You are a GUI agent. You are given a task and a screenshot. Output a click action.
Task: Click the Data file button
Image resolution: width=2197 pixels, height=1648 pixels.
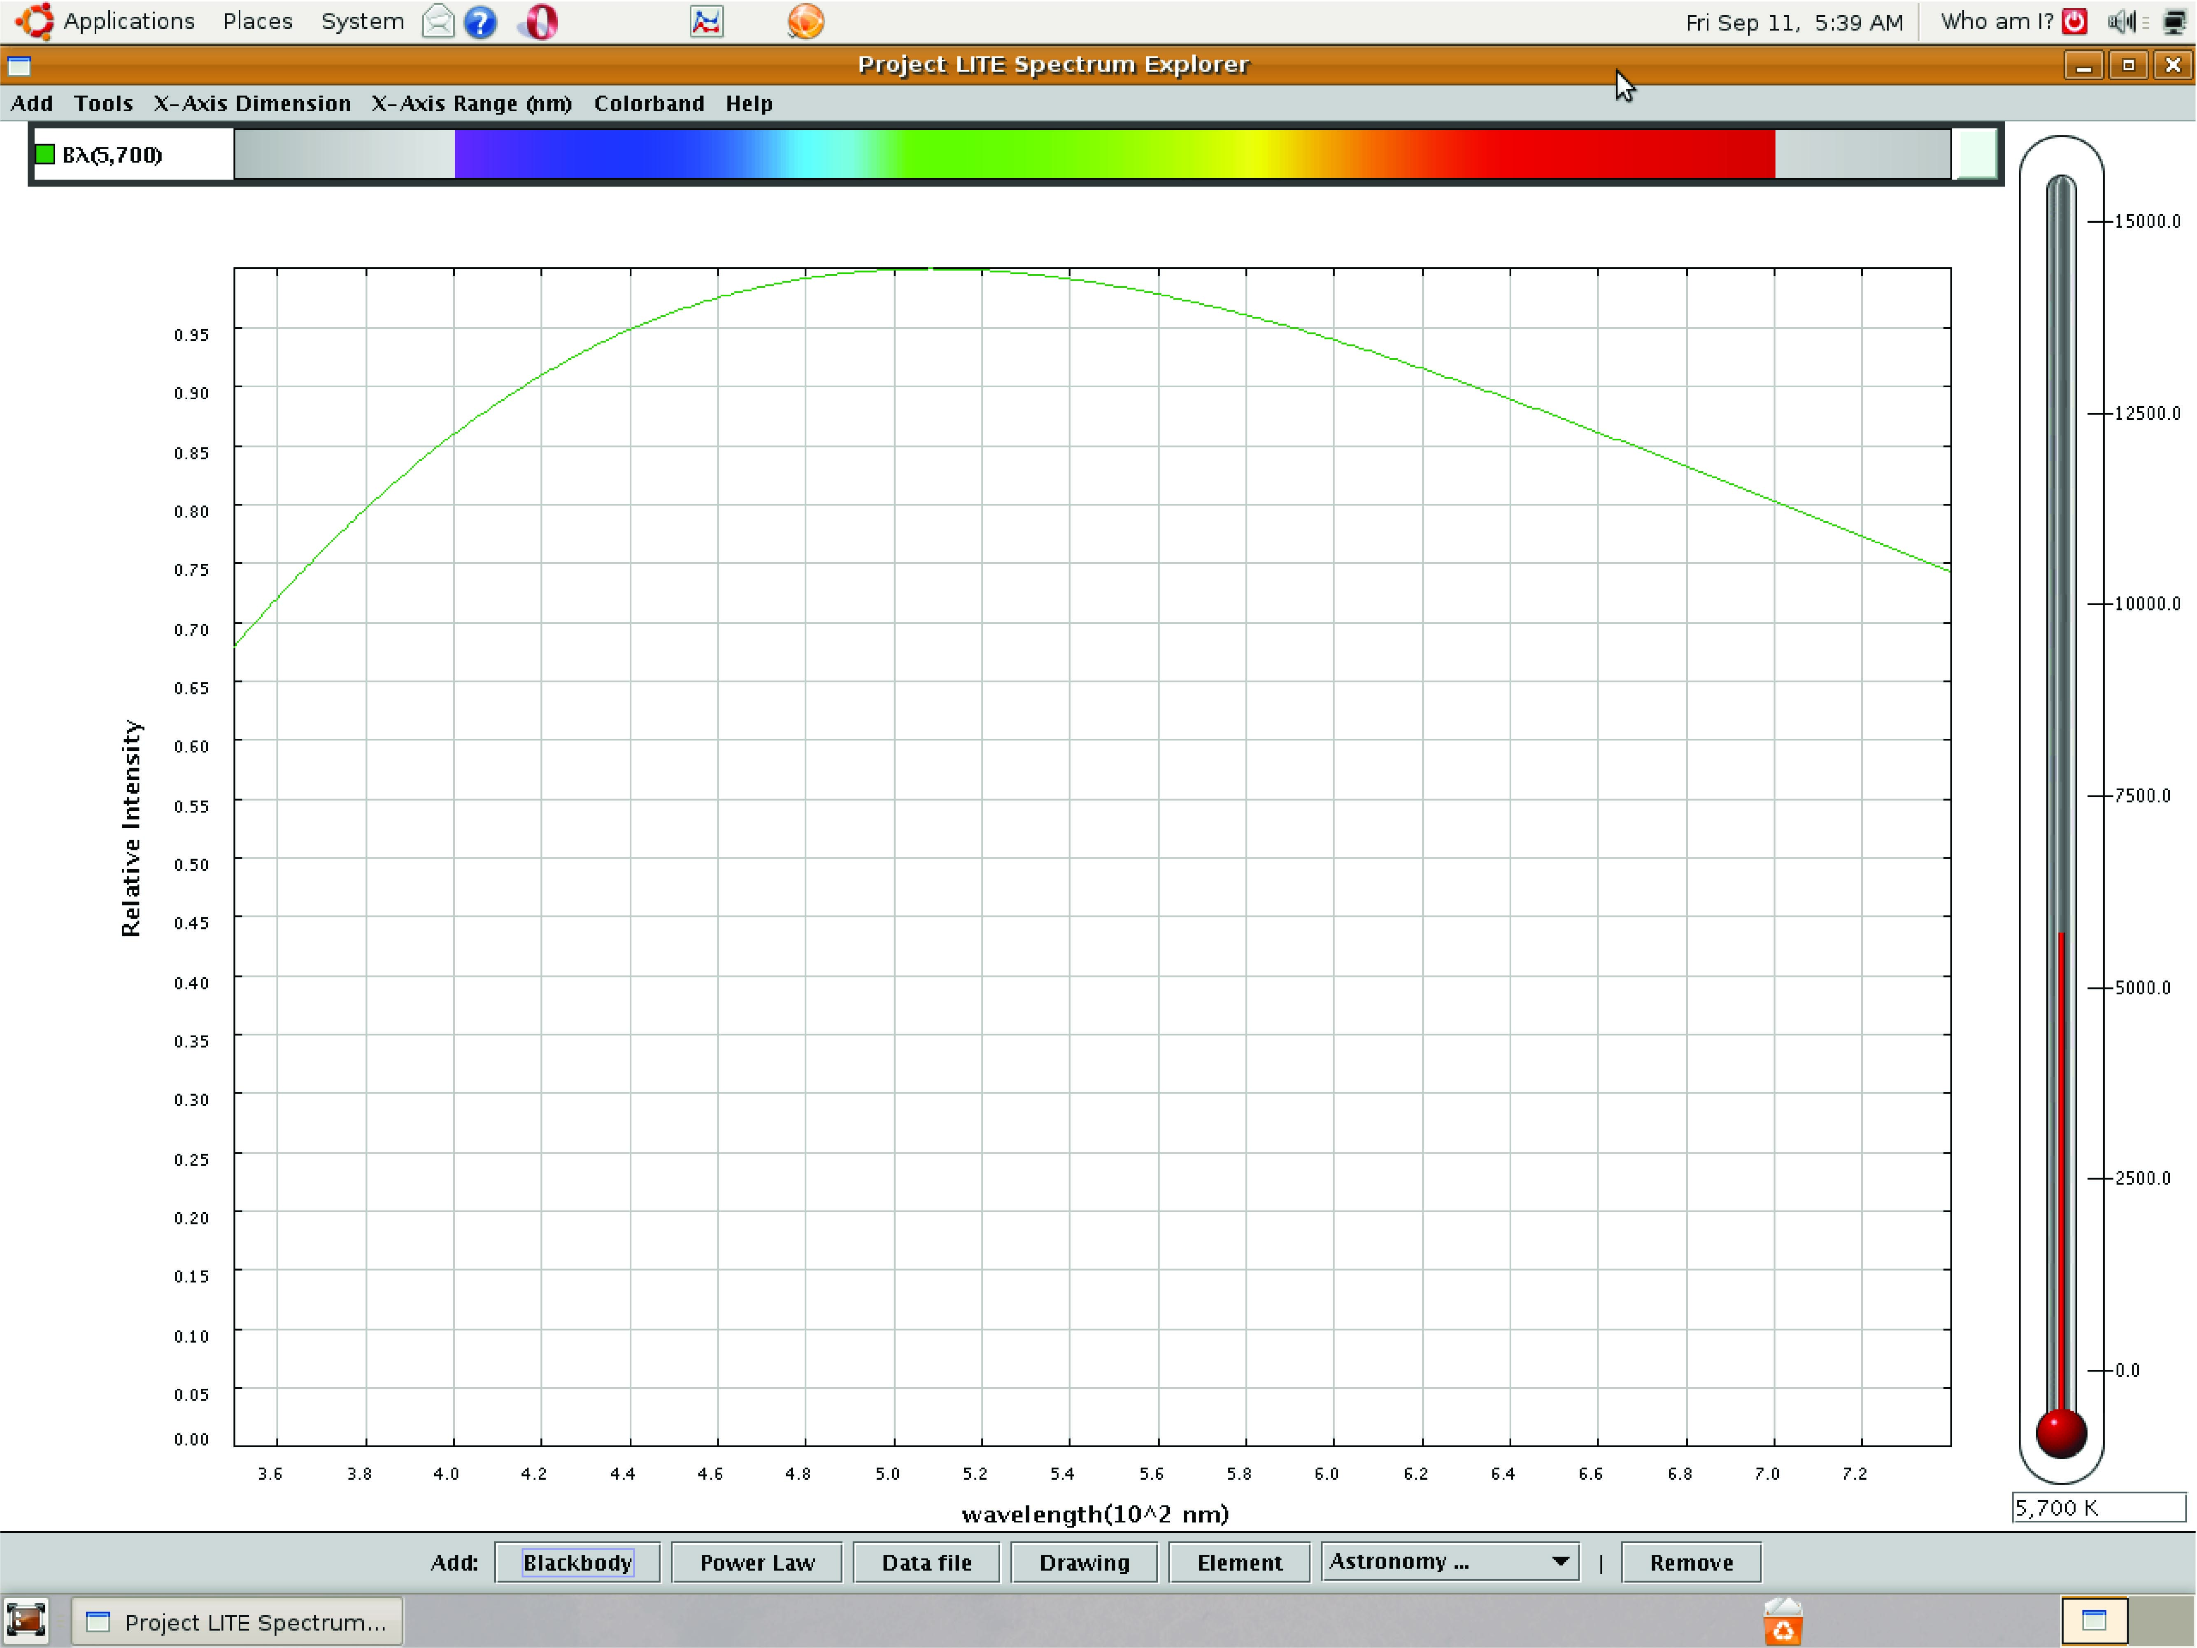coord(927,1562)
